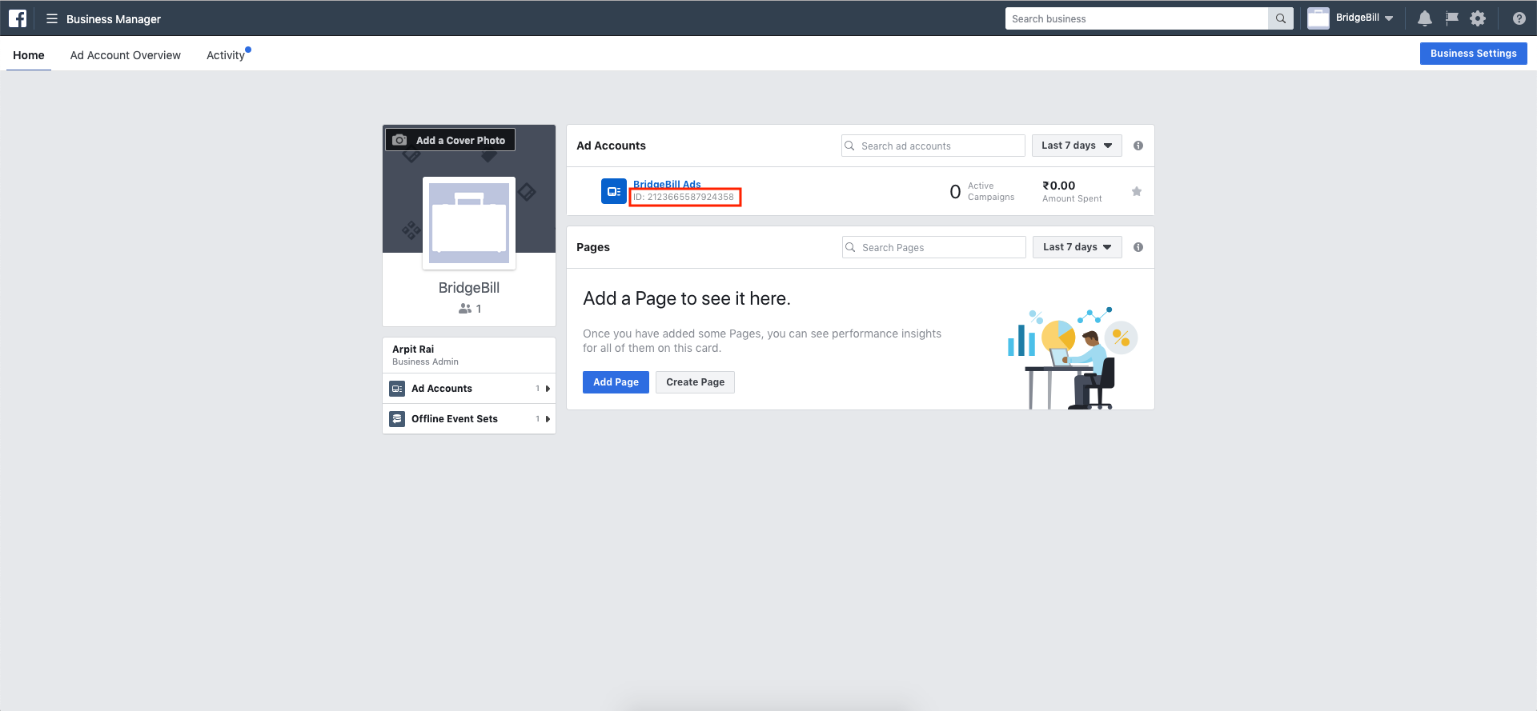Switch to the Home tab
This screenshot has height=711, width=1537.
click(29, 55)
